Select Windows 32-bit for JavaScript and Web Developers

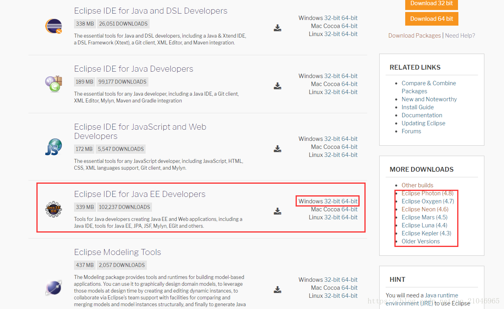tap(332, 139)
